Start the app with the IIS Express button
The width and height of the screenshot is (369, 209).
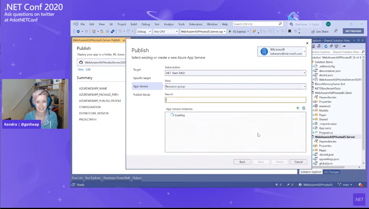[x=238, y=31]
